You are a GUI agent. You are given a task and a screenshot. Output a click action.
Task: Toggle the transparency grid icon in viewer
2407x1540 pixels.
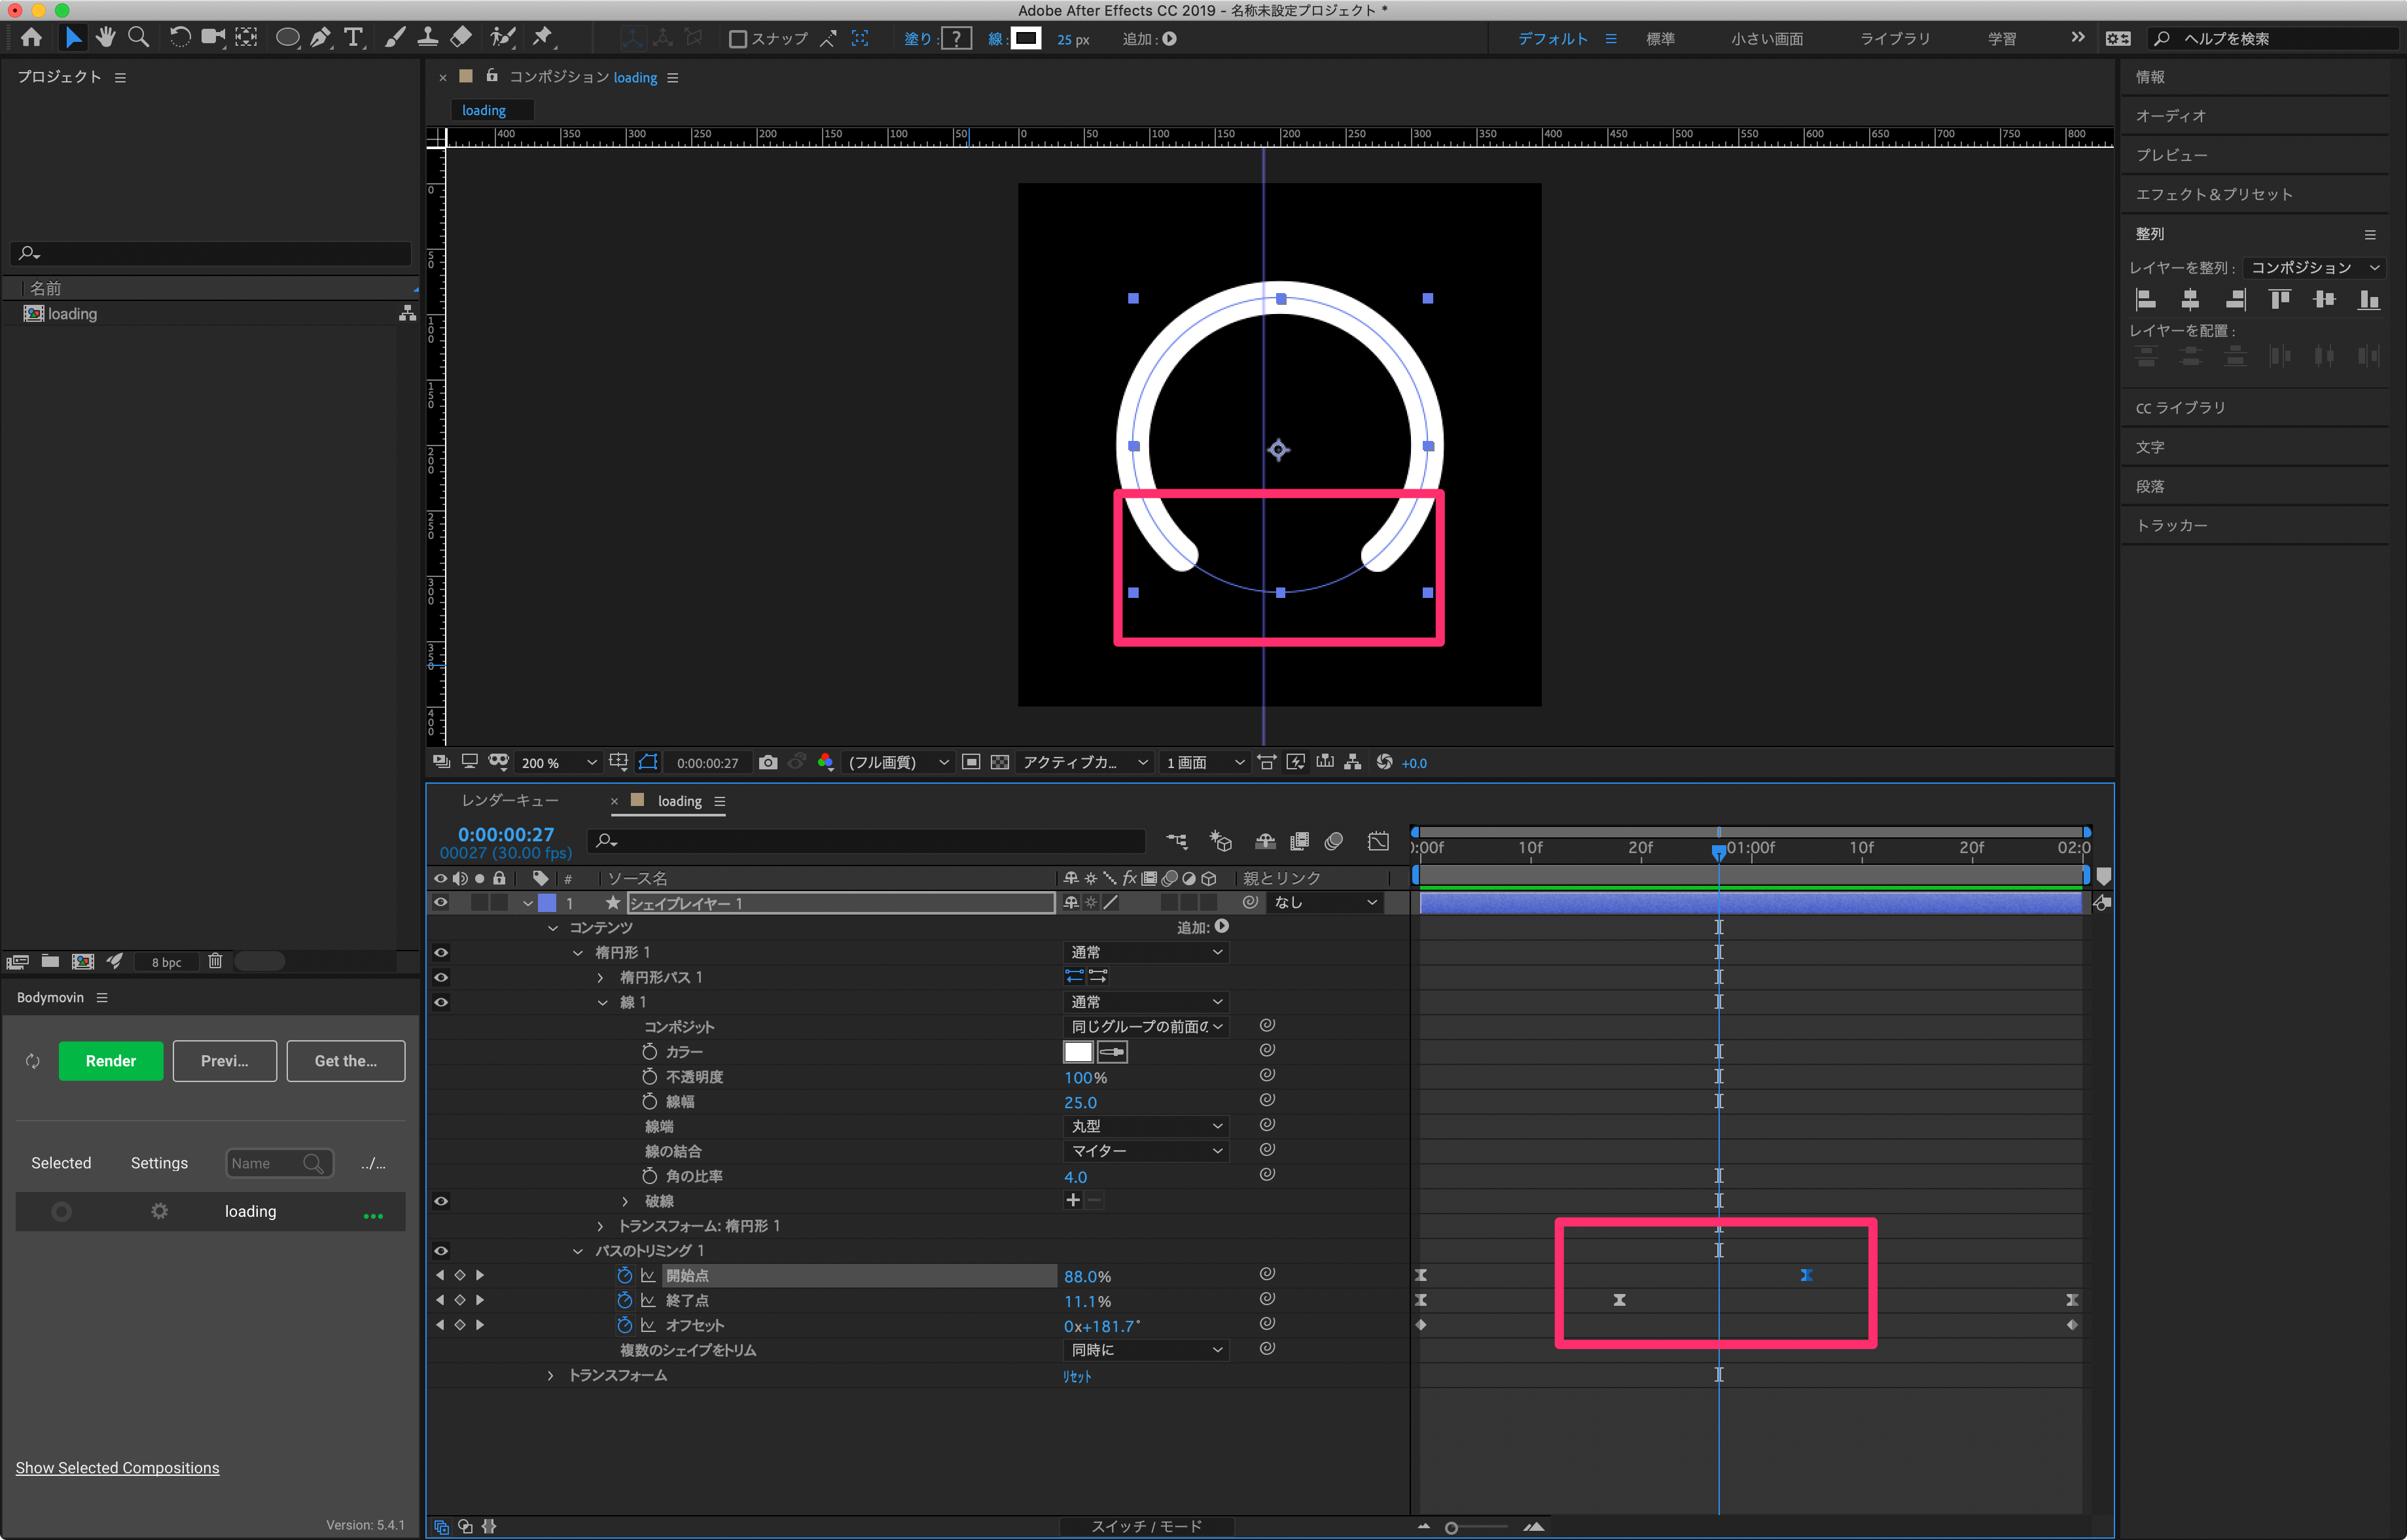click(999, 763)
